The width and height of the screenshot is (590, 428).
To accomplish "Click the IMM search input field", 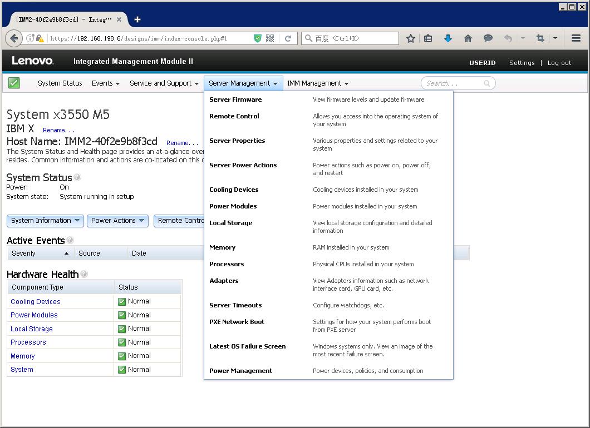I will (453, 83).
